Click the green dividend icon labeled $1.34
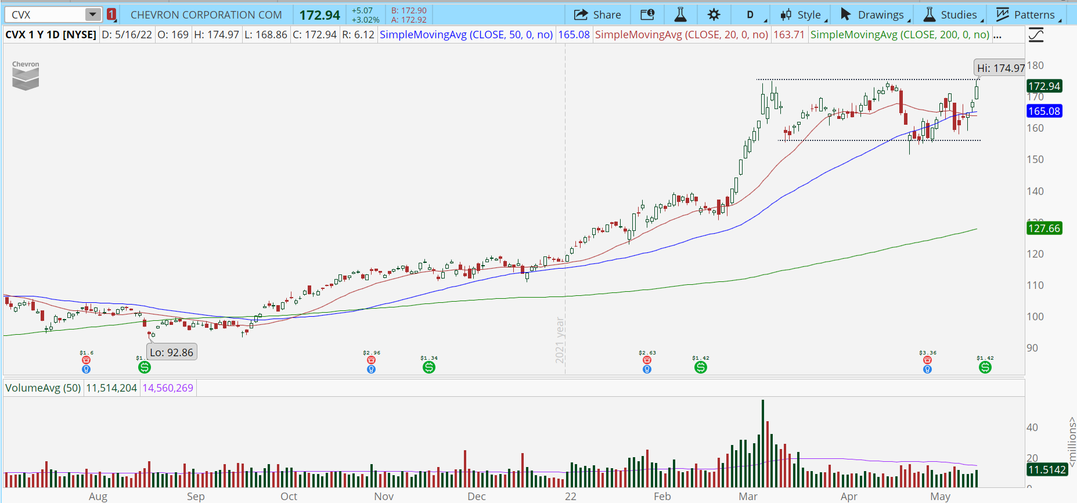The width and height of the screenshot is (1077, 503). (429, 367)
